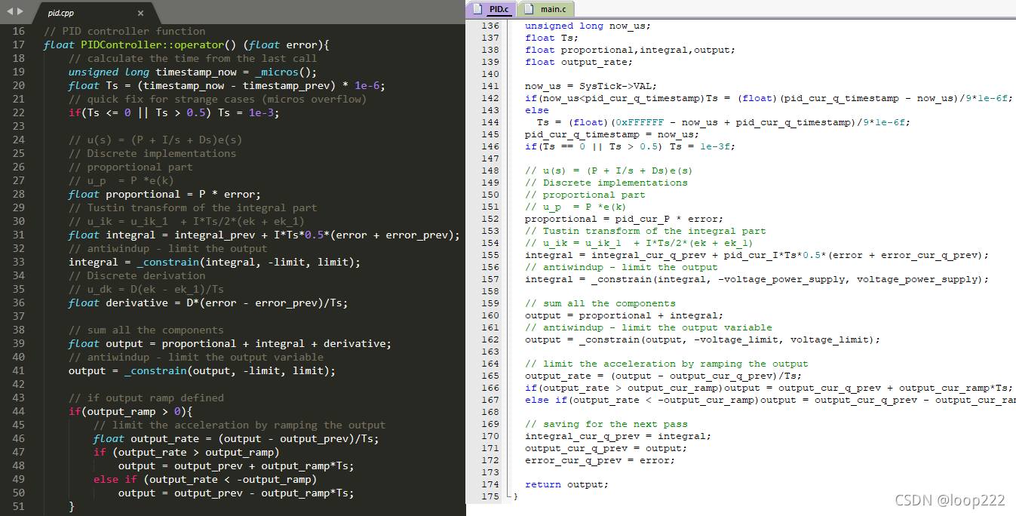This screenshot has width=1016, height=516.
Task: Click 'output = proportional + integral;' in PID.c
Action: [624, 315]
